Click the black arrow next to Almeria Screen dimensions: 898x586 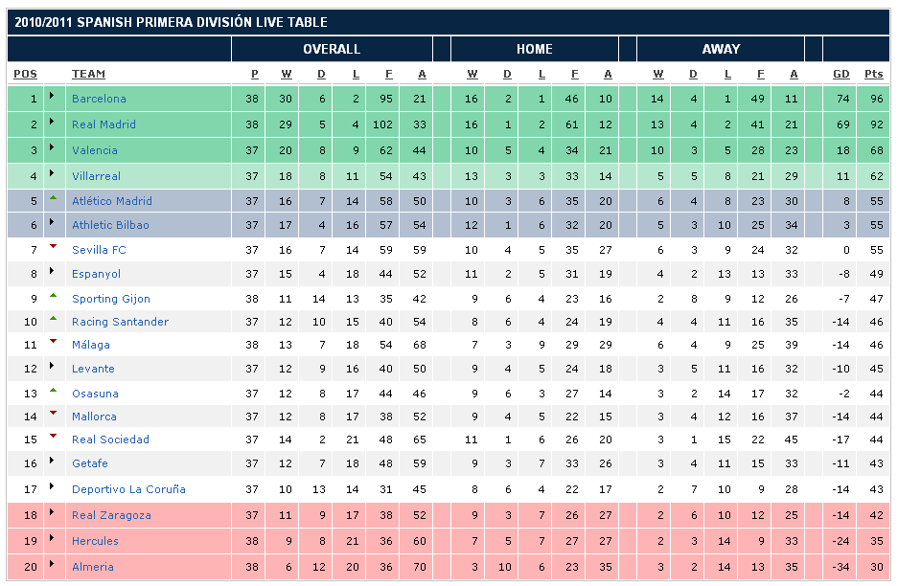pyautogui.click(x=52, y=566)
